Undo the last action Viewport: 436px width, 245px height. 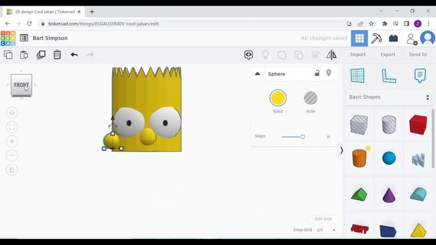click(x=74, y=54)
